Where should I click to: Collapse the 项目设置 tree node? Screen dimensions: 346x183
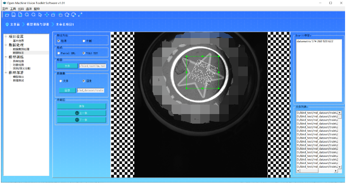tap(6, 37)
